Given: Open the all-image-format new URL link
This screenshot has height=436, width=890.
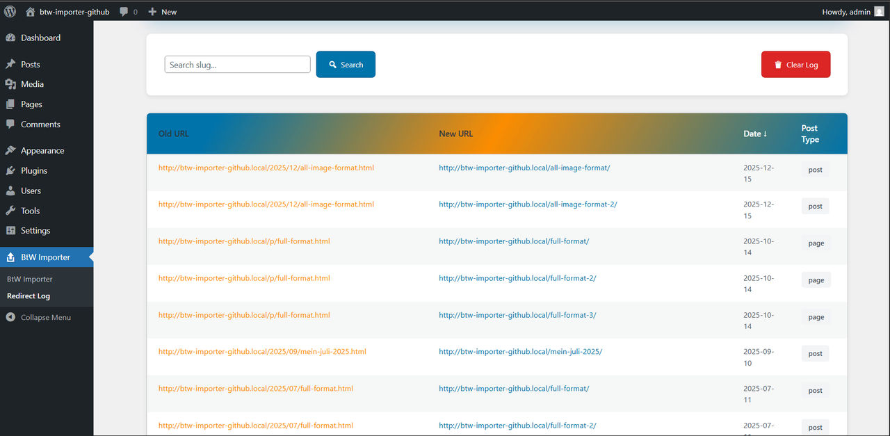Looking at the screenshot, I should (x=524, y=168).
